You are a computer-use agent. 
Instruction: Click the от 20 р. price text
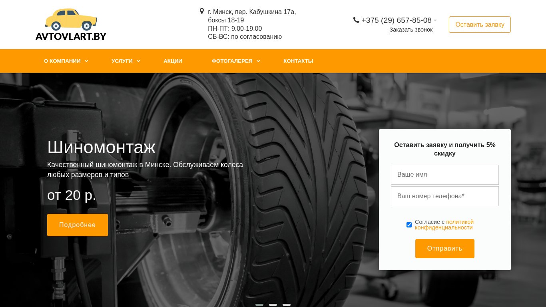coord(72,195)
